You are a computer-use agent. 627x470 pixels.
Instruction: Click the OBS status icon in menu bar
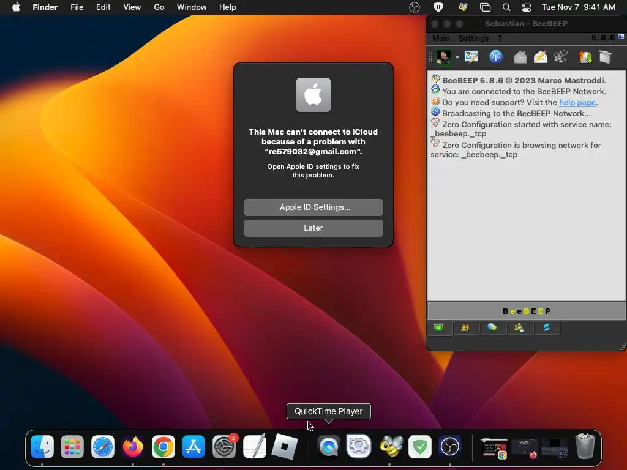click(x=415, y=7)
